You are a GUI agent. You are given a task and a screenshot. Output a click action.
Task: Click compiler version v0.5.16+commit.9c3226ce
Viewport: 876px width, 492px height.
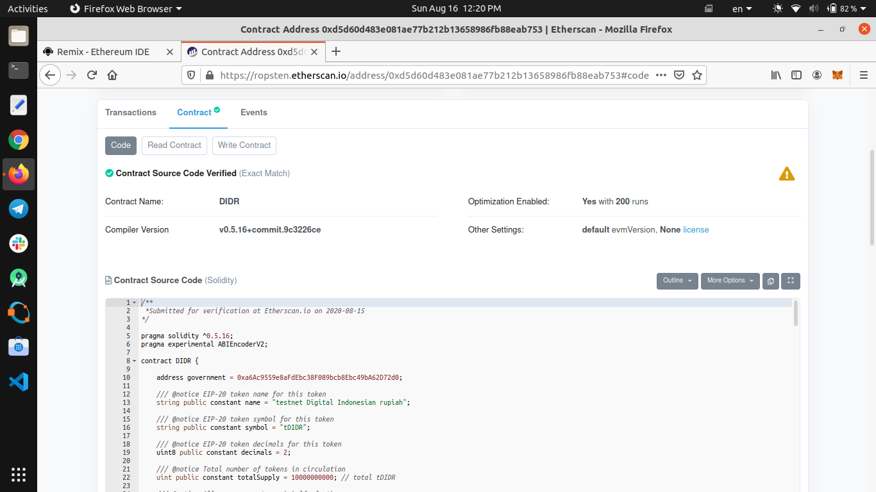[270, 230]
